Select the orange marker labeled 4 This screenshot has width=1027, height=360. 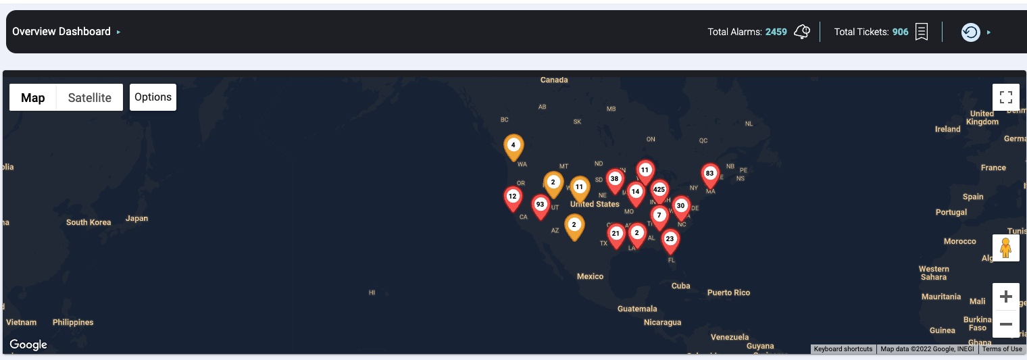[x=513, y=145]
